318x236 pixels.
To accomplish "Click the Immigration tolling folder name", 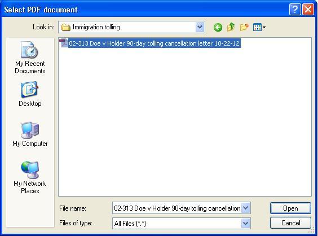I will tap(96, 27).
